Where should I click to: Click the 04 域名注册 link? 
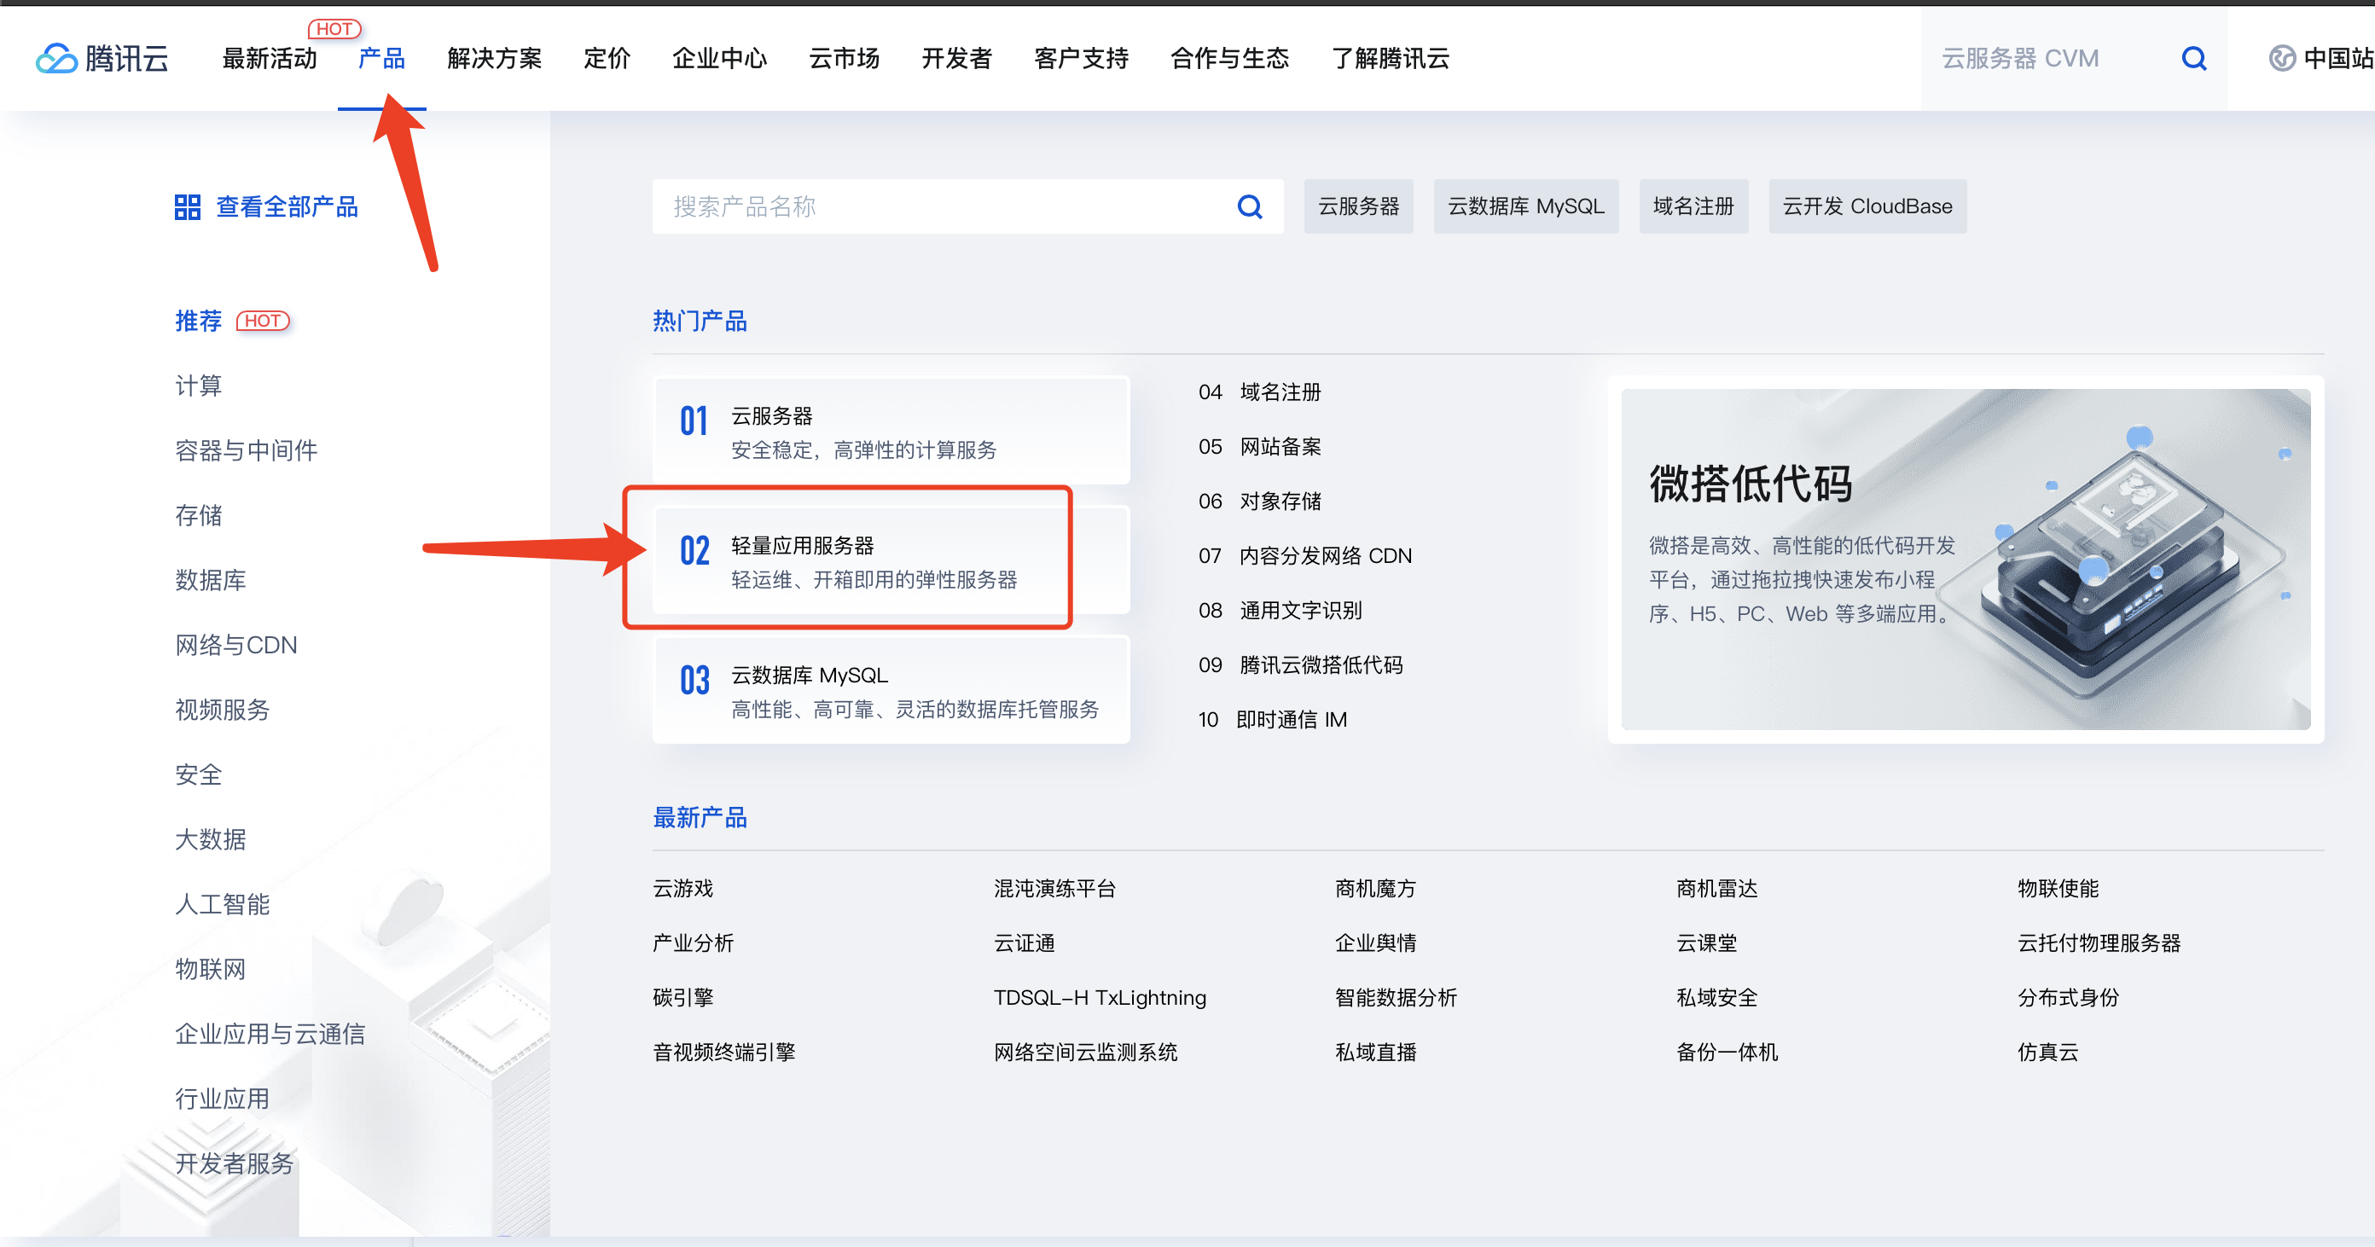1259,392
